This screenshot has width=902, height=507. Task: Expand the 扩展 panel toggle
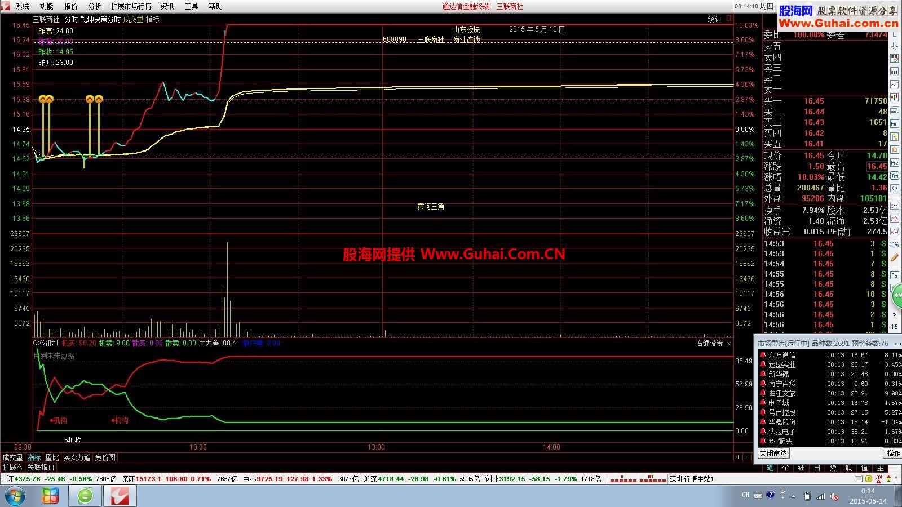12,467
